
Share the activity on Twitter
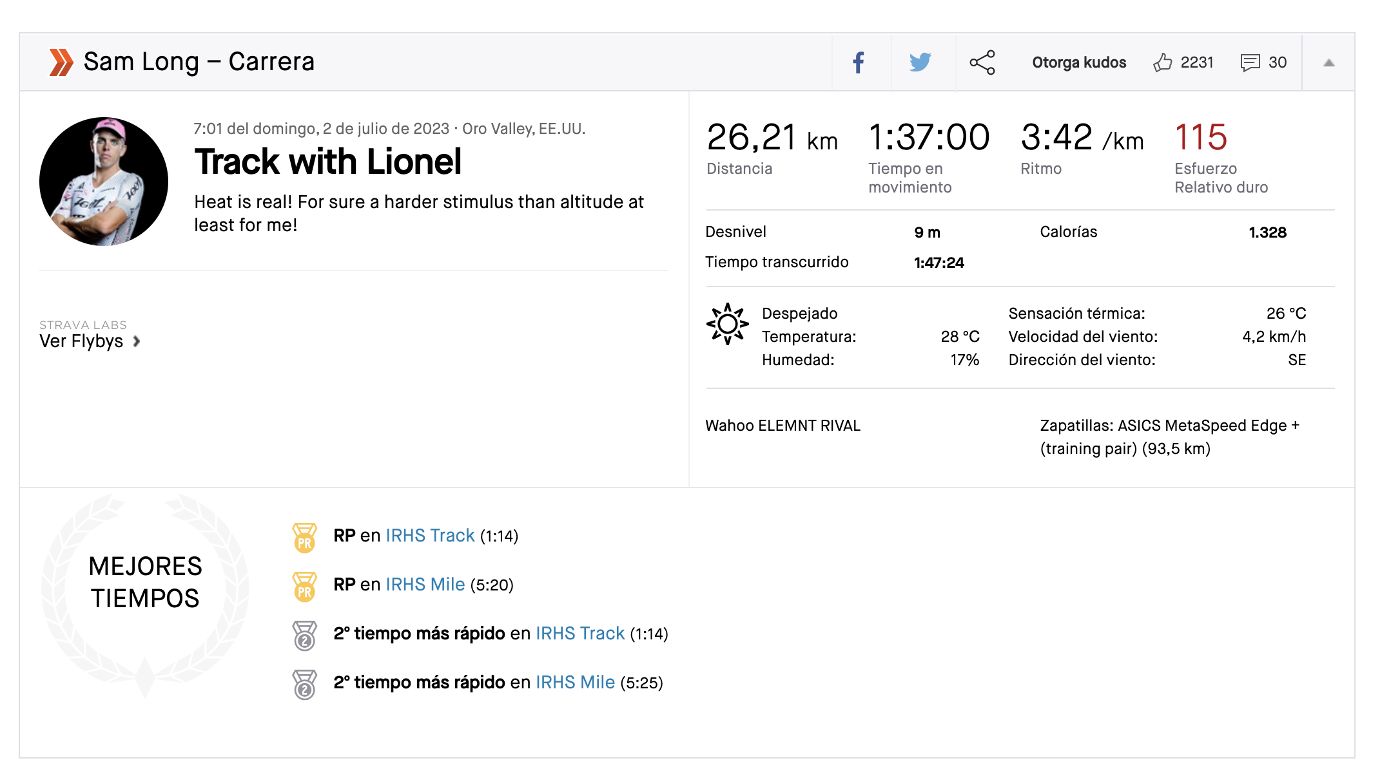[x=920, y=62]
